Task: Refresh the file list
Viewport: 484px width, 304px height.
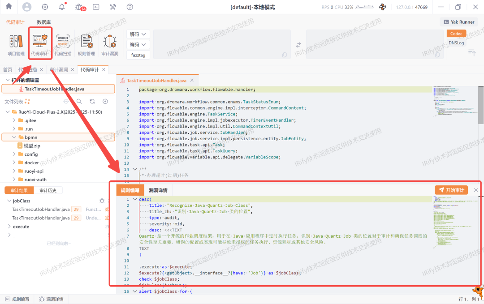Action: 92,102
